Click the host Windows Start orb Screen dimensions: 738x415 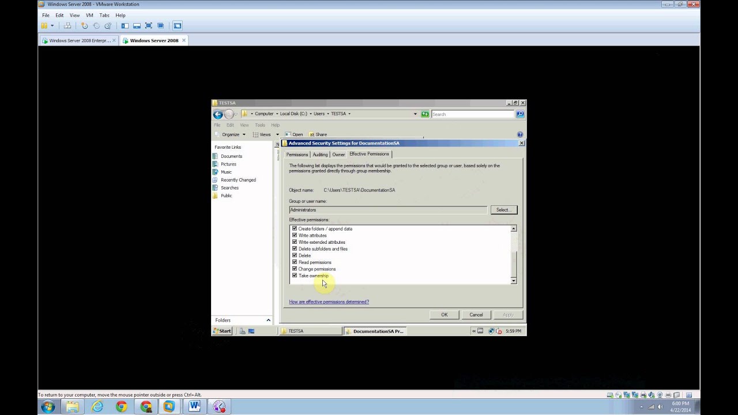click(48, 407)
